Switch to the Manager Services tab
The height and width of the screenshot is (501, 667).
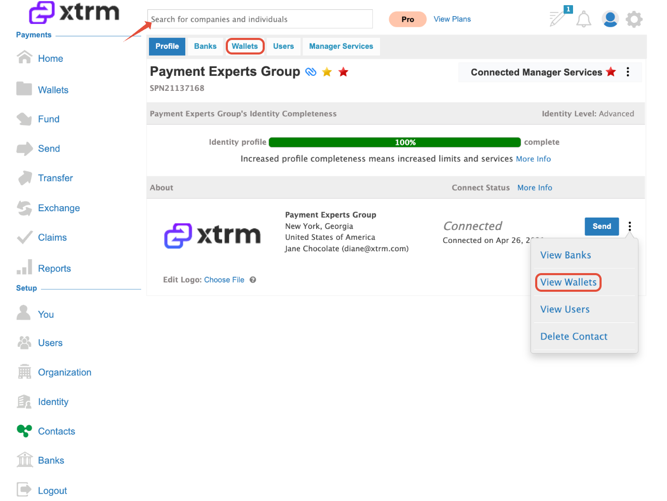(x=341, y=46)
